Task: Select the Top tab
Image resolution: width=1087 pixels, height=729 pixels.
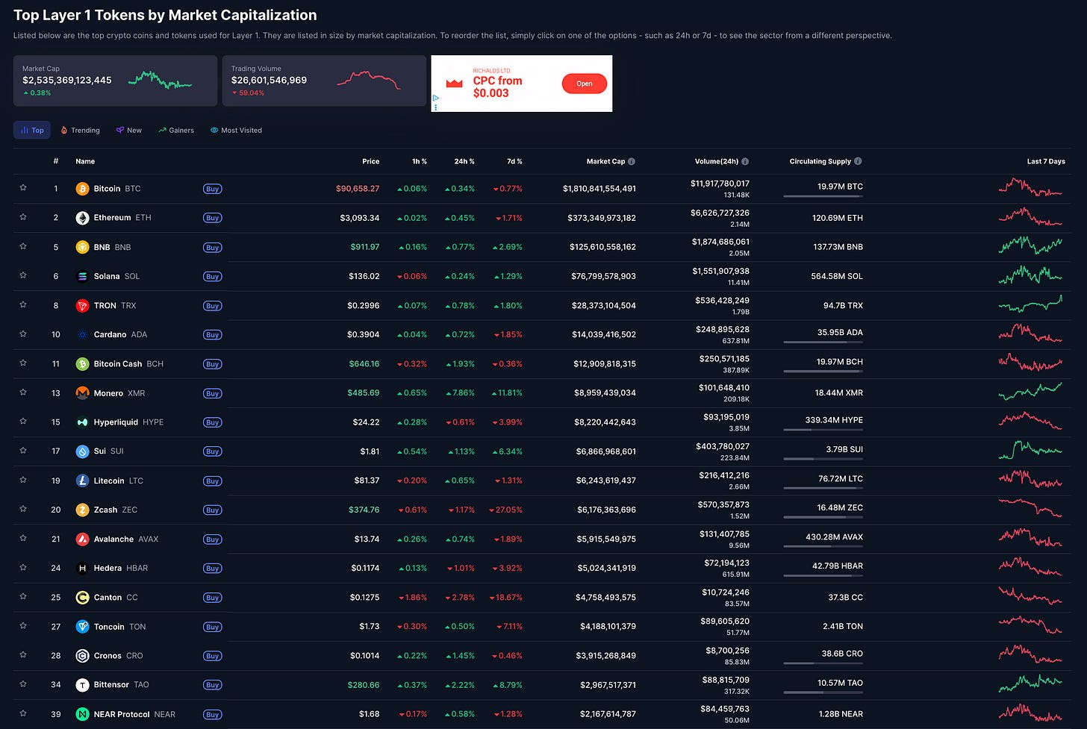Action: pyautogui.click(x=32, y=130)
